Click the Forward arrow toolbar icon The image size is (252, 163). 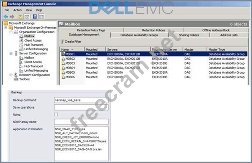pyautogui.click(x=12, y=17)
